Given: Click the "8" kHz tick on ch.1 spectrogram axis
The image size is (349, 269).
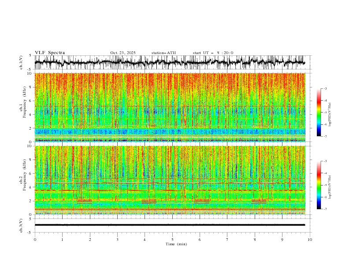Looking at the screenshot, I should (31, 87).
